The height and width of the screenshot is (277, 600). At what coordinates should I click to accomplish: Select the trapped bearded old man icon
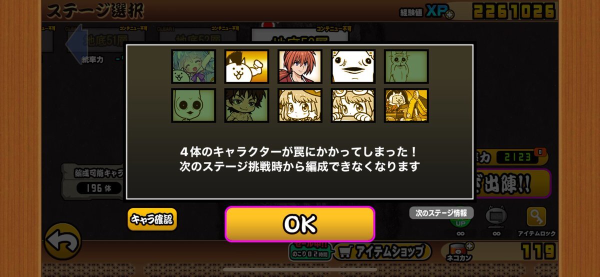tap(406, 66)
